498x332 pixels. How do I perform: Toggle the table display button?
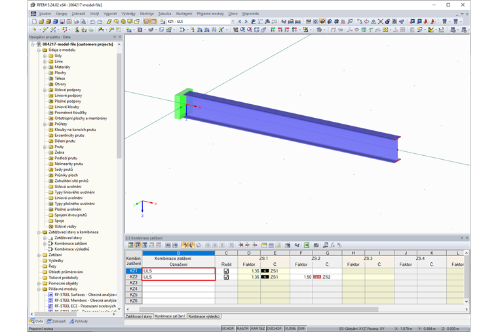point(153,22)
